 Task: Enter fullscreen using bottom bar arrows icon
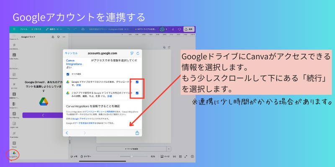[186, 156]
